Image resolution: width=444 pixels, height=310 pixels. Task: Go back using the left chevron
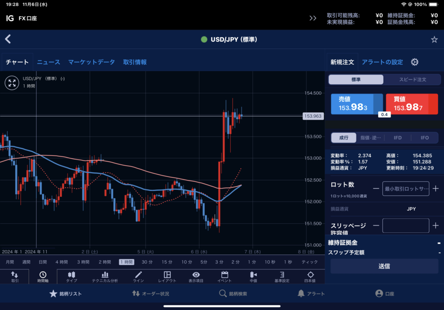pos(8,39)
